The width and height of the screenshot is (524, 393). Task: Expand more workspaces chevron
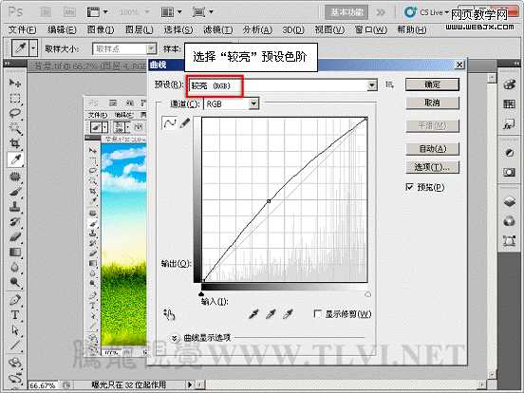click(x=381, y=12)
